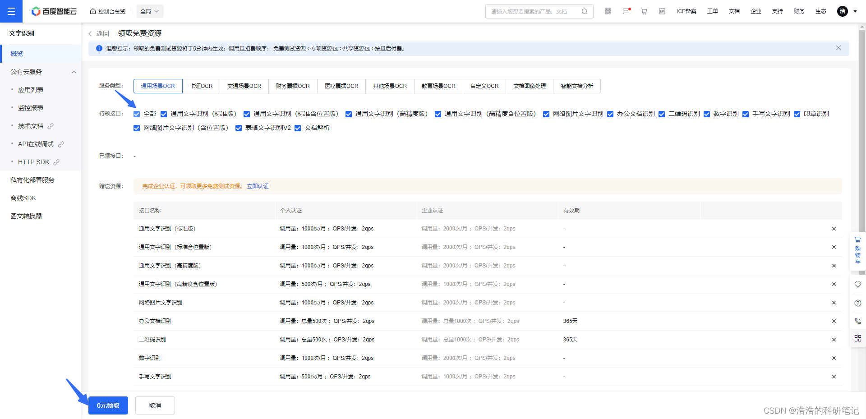Viewport: 866px width, 419px height.
Task: Open the messages notification icon
Action: (x=626, y=11)
